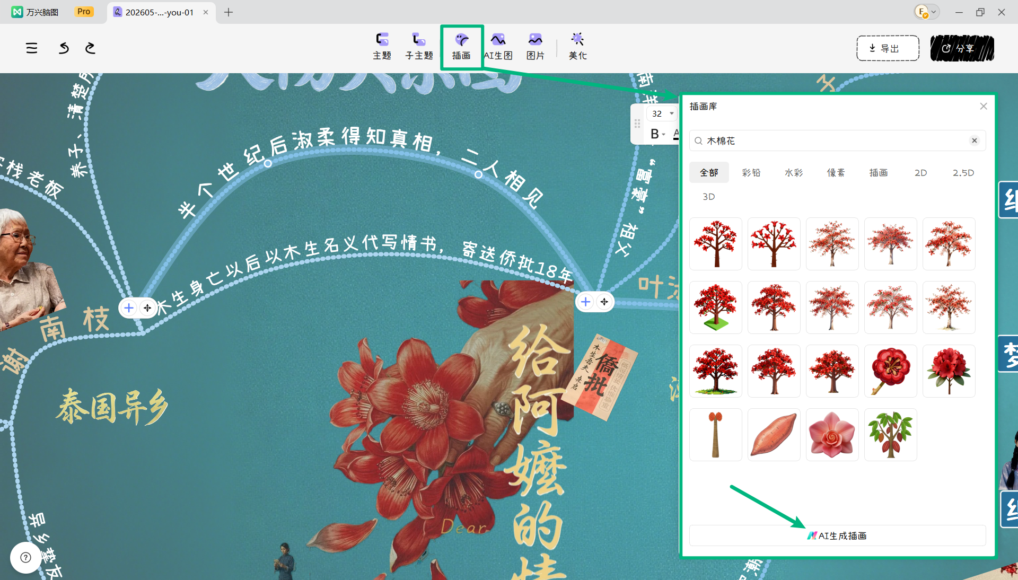The width and height of the screenshot is (1018, 580).
Task: Undo the last action
Action: click(x=64, y=48)
